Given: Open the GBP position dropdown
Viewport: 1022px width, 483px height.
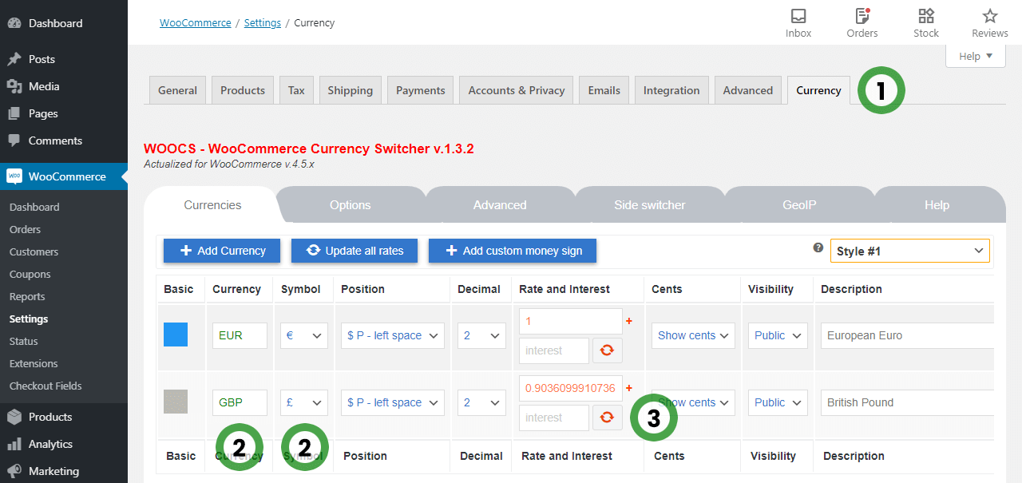Looking at the screenshot, I should pos(393,402).
